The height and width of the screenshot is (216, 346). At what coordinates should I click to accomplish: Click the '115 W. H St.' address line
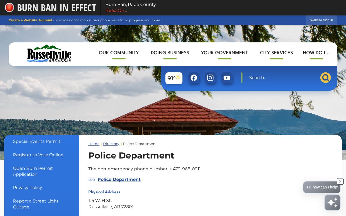click(x=100, y=201)
